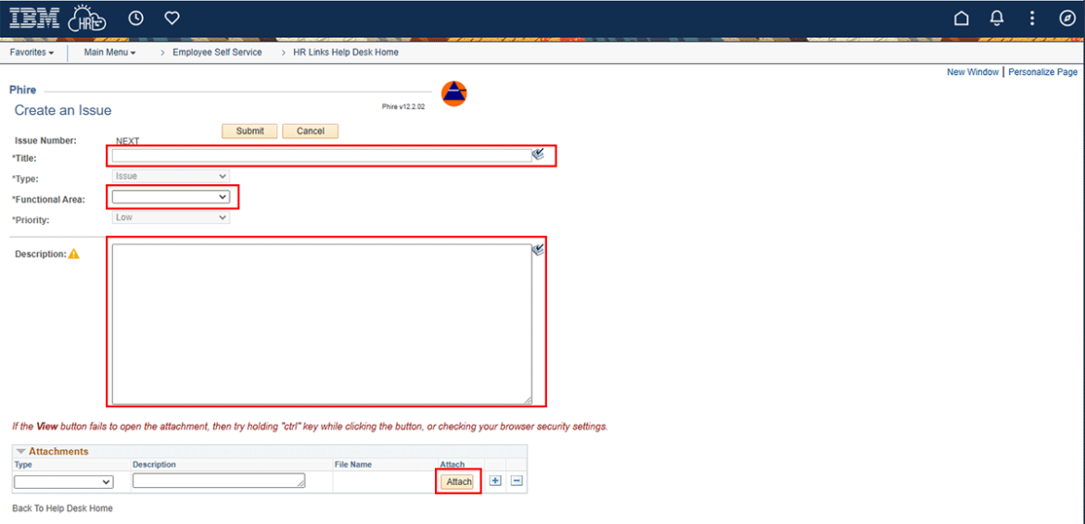This screenshot has width=1085, height=524.
Task: Open the attachment Type dropdown
Action: (63, 481)
